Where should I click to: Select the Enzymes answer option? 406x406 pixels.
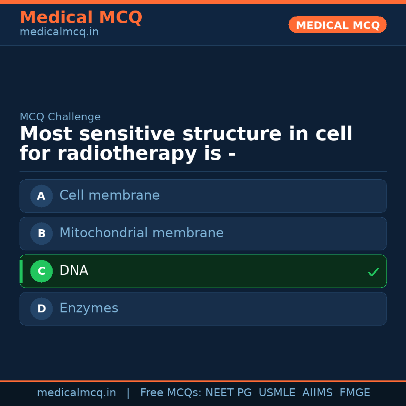(x=203, y=309)
